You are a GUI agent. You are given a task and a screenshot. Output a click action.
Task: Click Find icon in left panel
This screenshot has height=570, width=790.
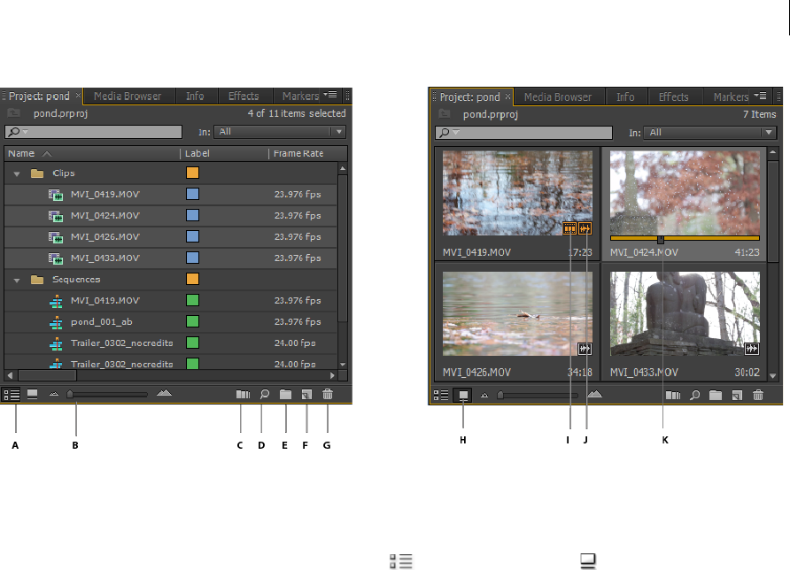265,394
